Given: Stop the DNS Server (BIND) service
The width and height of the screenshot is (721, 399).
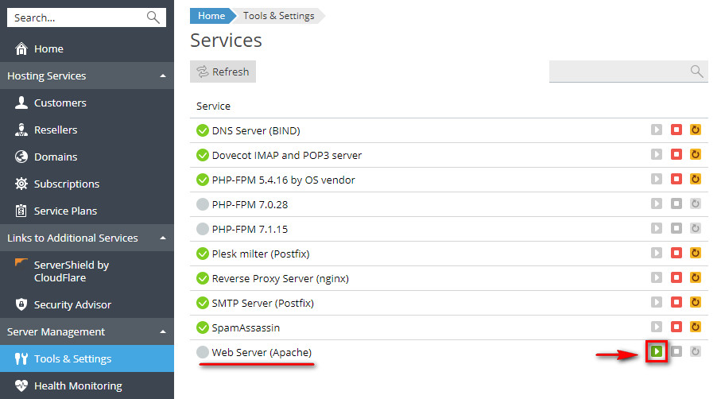Looking at the screenshot, I should tap(676, 130).
